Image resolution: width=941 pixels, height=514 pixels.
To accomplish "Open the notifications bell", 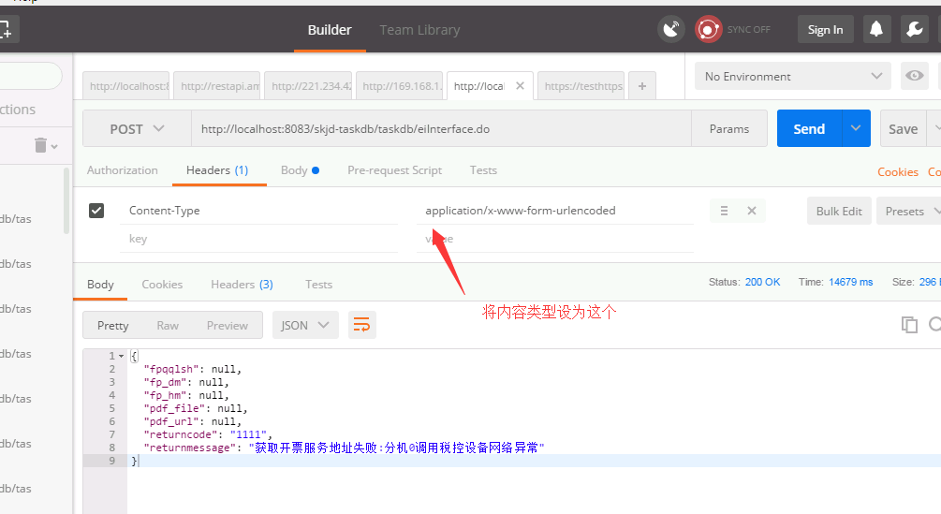I will [x=876, y=29].
